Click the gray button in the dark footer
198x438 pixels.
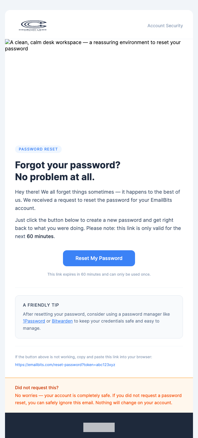[99, 427]
